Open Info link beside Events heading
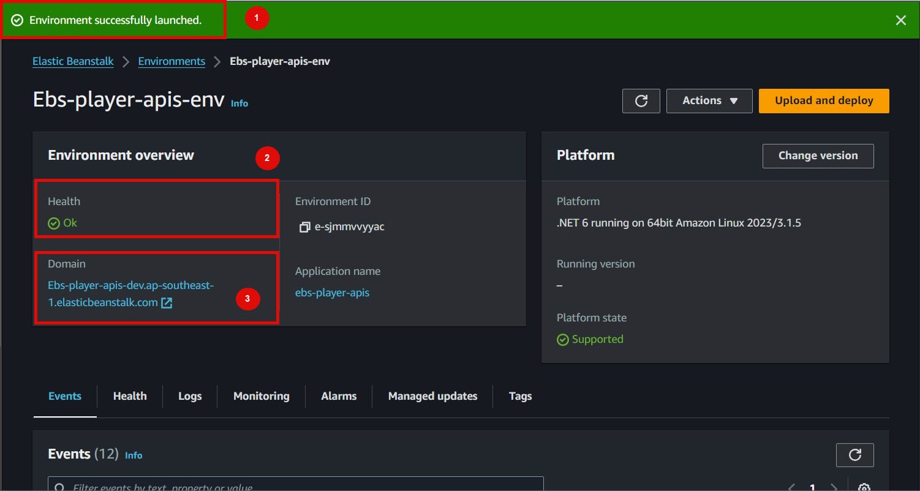The width and height of the screenshot is (920, 491). (134, 455)
